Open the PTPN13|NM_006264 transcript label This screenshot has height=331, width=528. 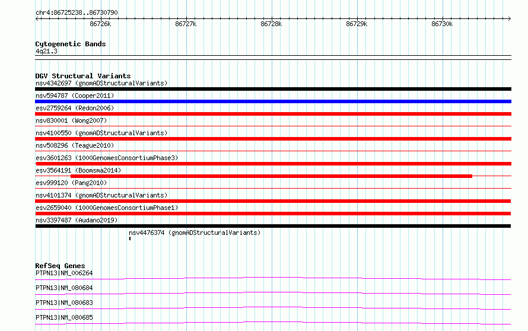tap(64, 273)
